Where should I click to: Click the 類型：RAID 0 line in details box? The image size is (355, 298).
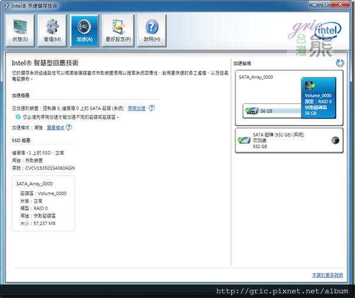point(34,208)
